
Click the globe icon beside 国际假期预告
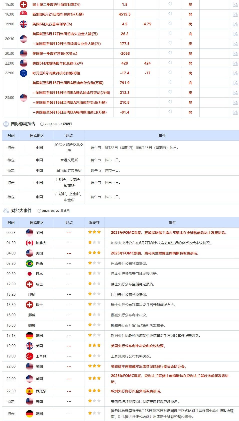point(6,124)
